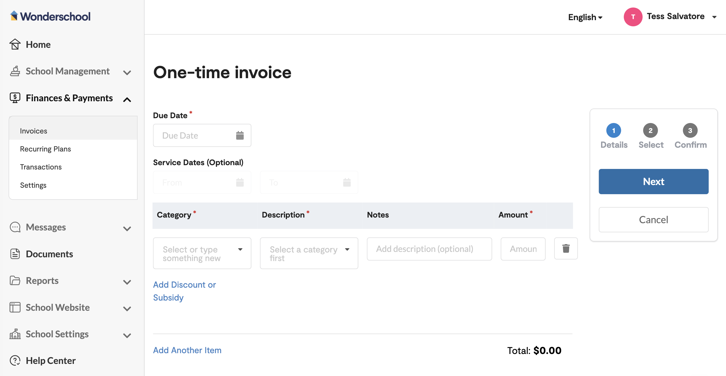
Task: Click the Select step label
Action: (651, 145)
